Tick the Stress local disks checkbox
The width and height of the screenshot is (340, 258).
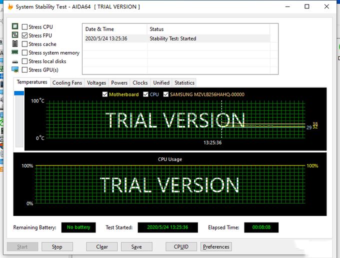tap(24, 61)
